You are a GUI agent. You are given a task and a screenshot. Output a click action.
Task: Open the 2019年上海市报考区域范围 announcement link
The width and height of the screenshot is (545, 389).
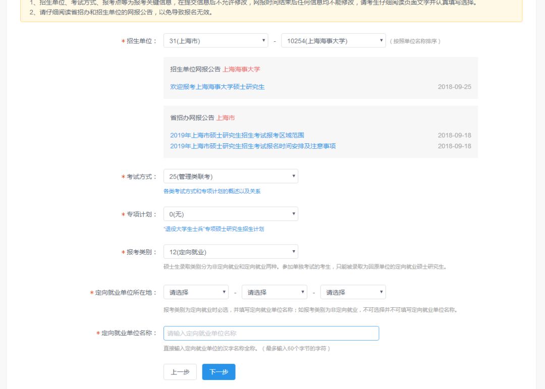click(x=237, y=135)
